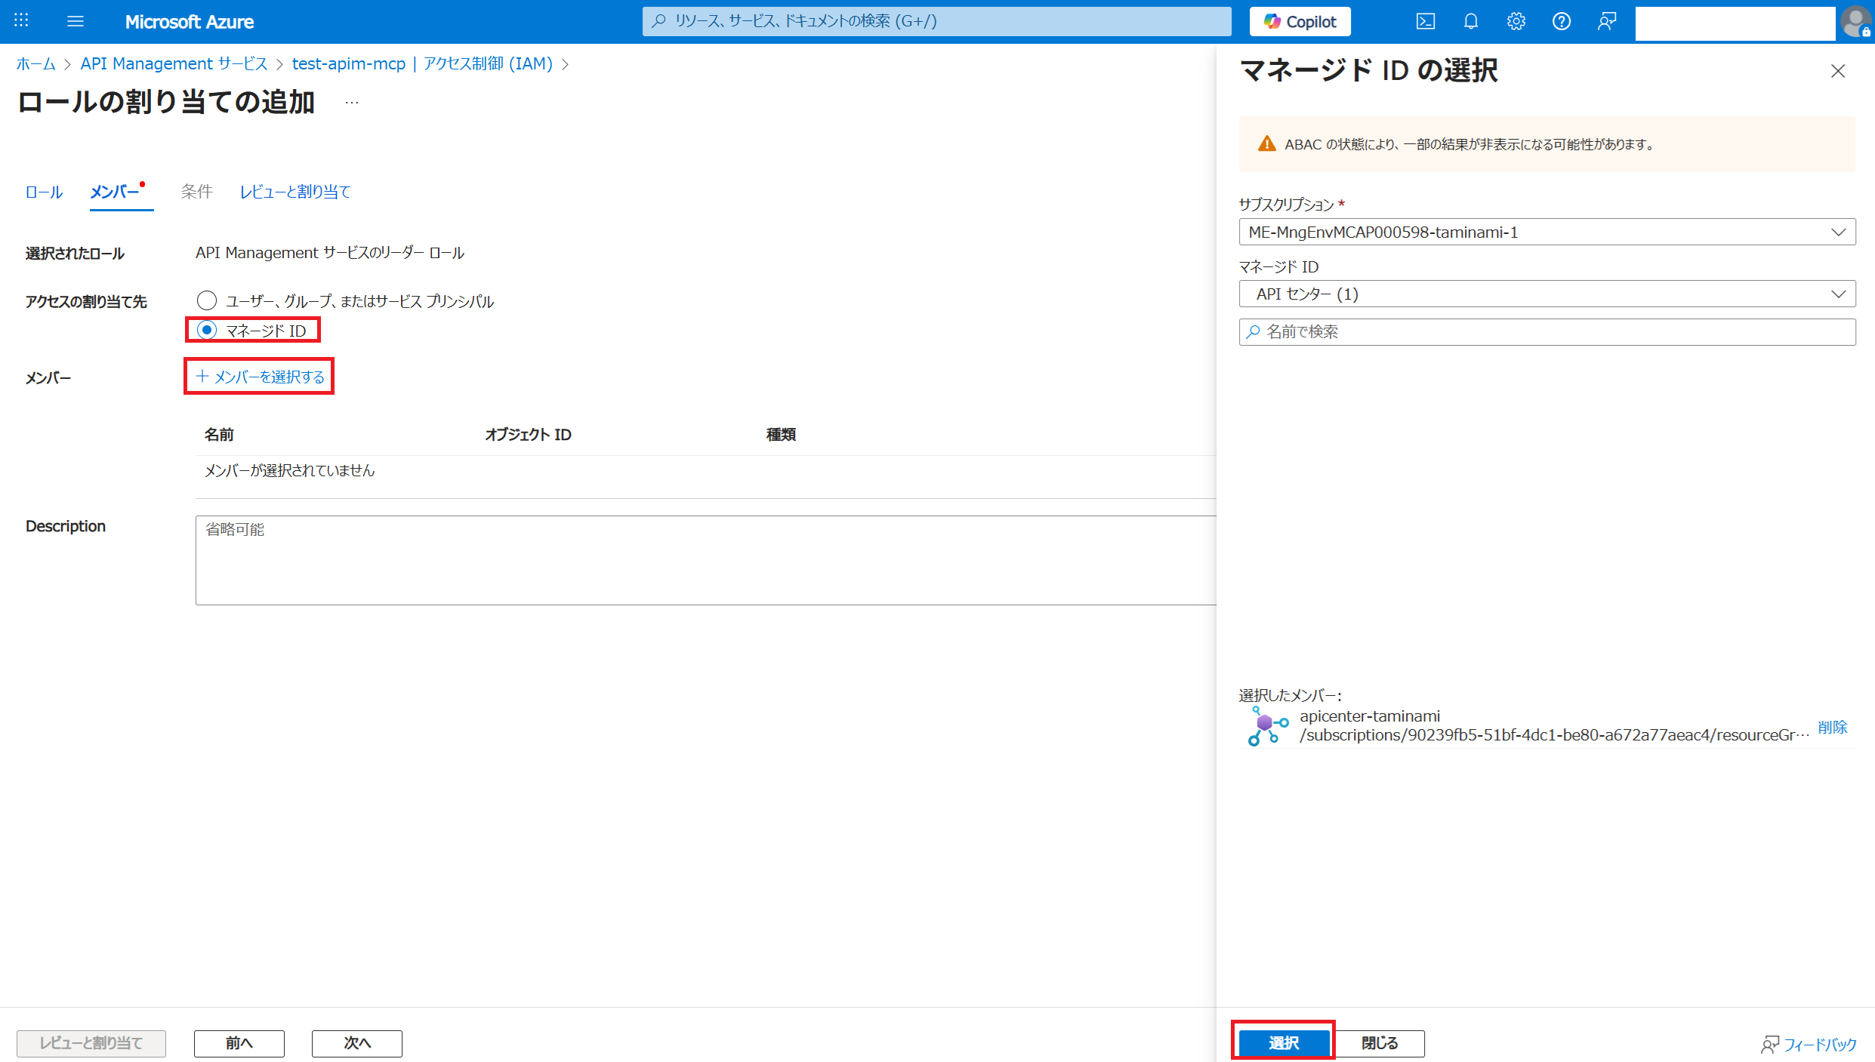Select the マネージド ID radio option

coord(206,330)
